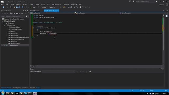Viewport: 169px width, 95px height.
Task: Pin the Solution Explorer panel
Action: 26,11
